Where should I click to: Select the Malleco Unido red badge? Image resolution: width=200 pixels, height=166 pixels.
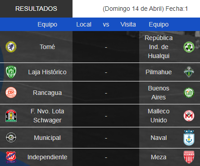189,116
